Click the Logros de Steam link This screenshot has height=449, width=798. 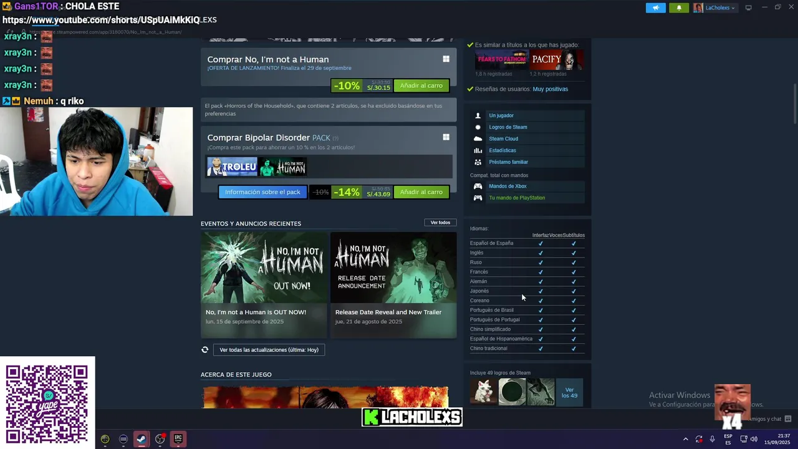coord(508,127)
